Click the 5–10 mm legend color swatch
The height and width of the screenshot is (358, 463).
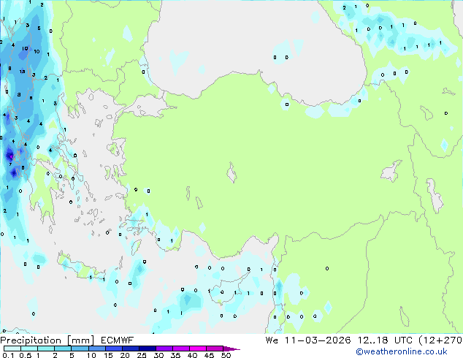[x=80, y=349]
